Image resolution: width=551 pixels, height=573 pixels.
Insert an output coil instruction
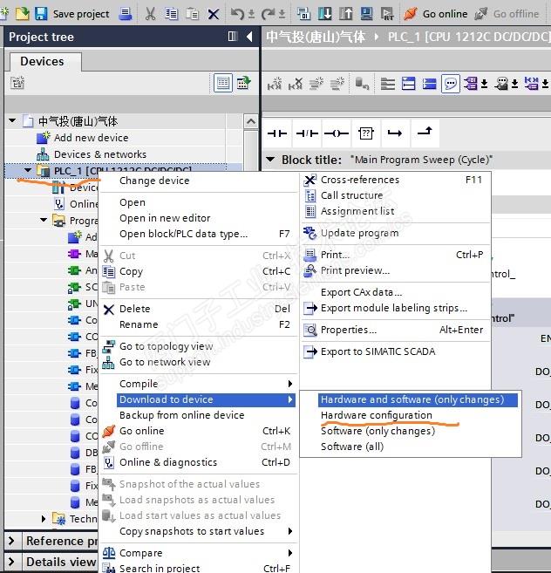[337, 133]
